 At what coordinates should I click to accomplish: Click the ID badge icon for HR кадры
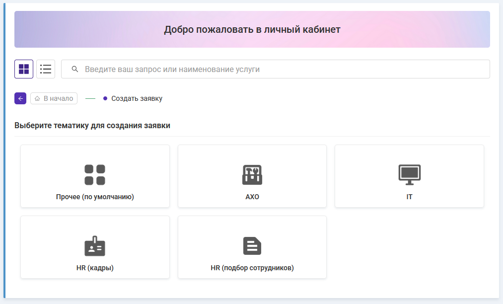tap(95, 246)
